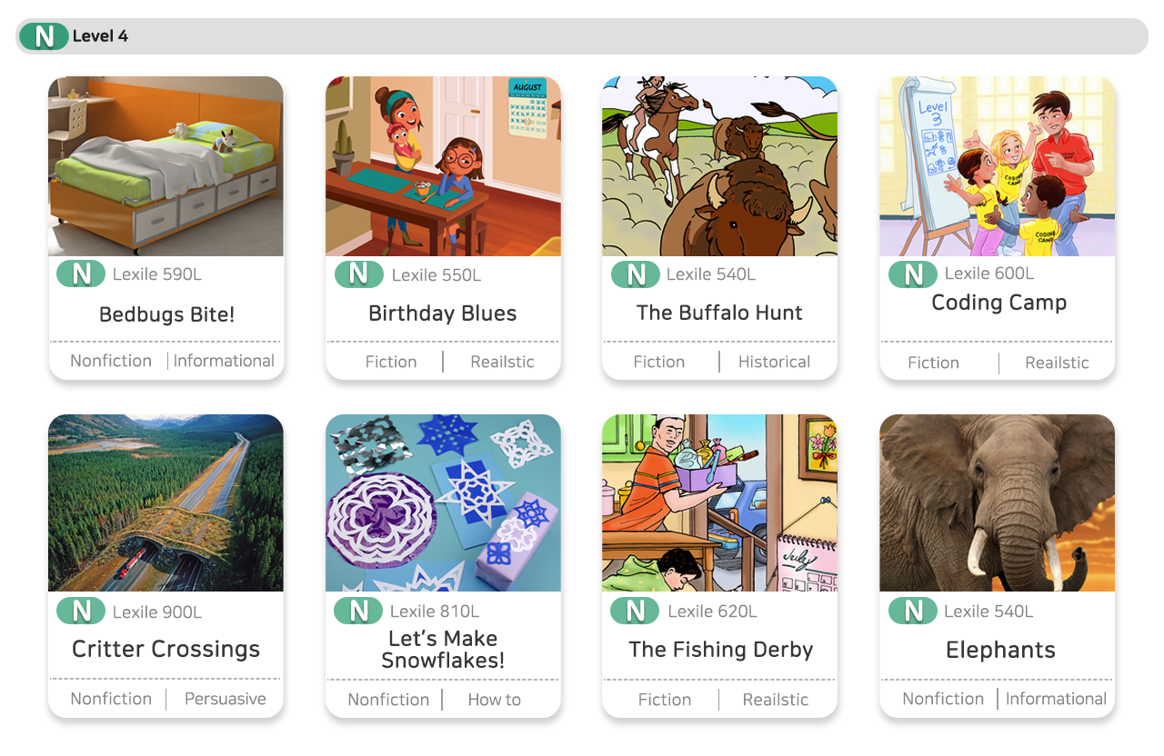Select the Coding Camp book title

pyautogui.click(x=998, y=303)
